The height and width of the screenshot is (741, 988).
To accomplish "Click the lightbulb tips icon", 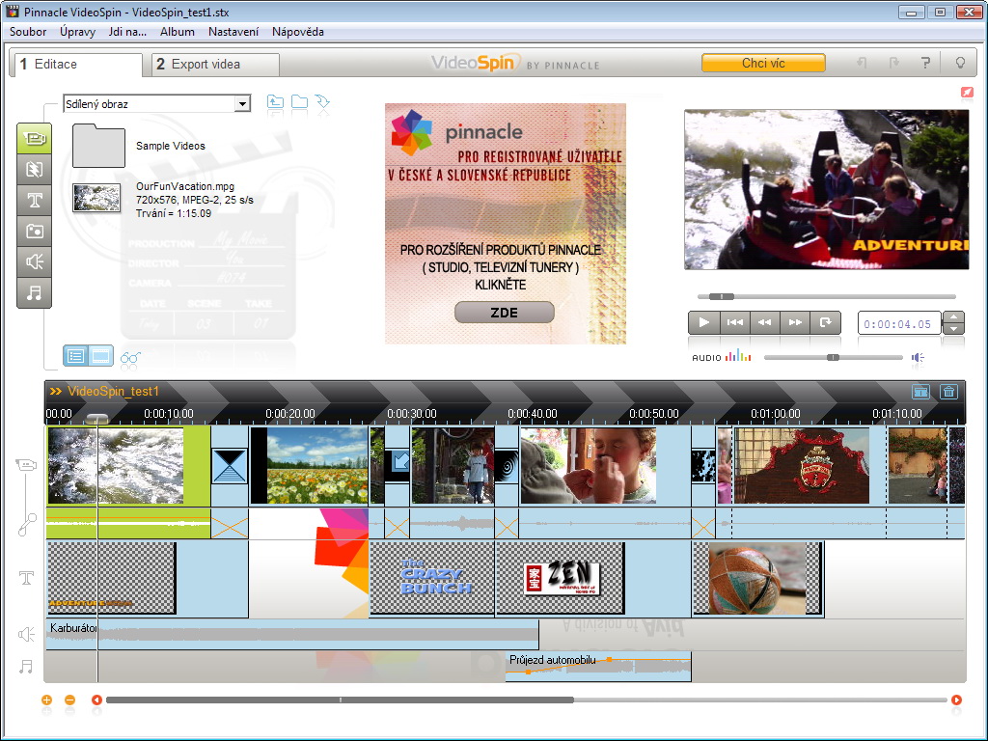I will click(x=960, y=63).
